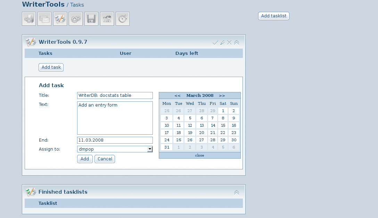The height and width of the screenshot is (218, 378).
Task: Submit the form with the Add button
Action: pos(85,159)
